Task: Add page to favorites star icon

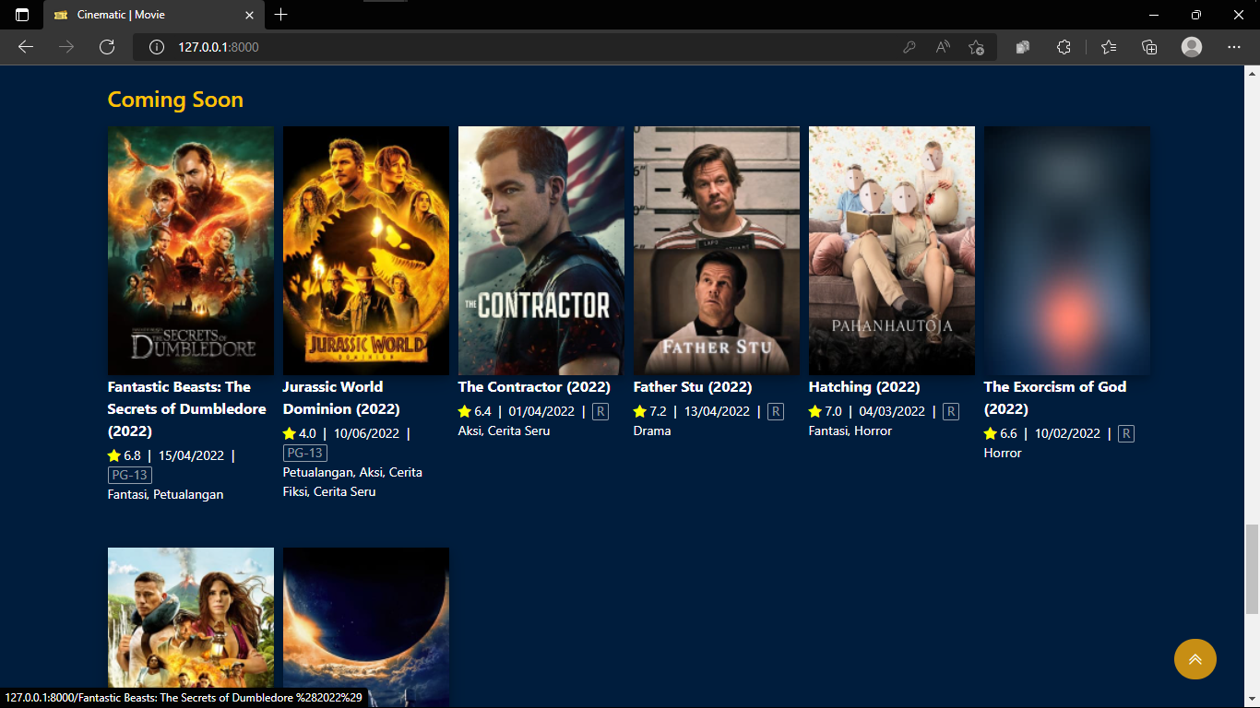Action: click(977, 47)
